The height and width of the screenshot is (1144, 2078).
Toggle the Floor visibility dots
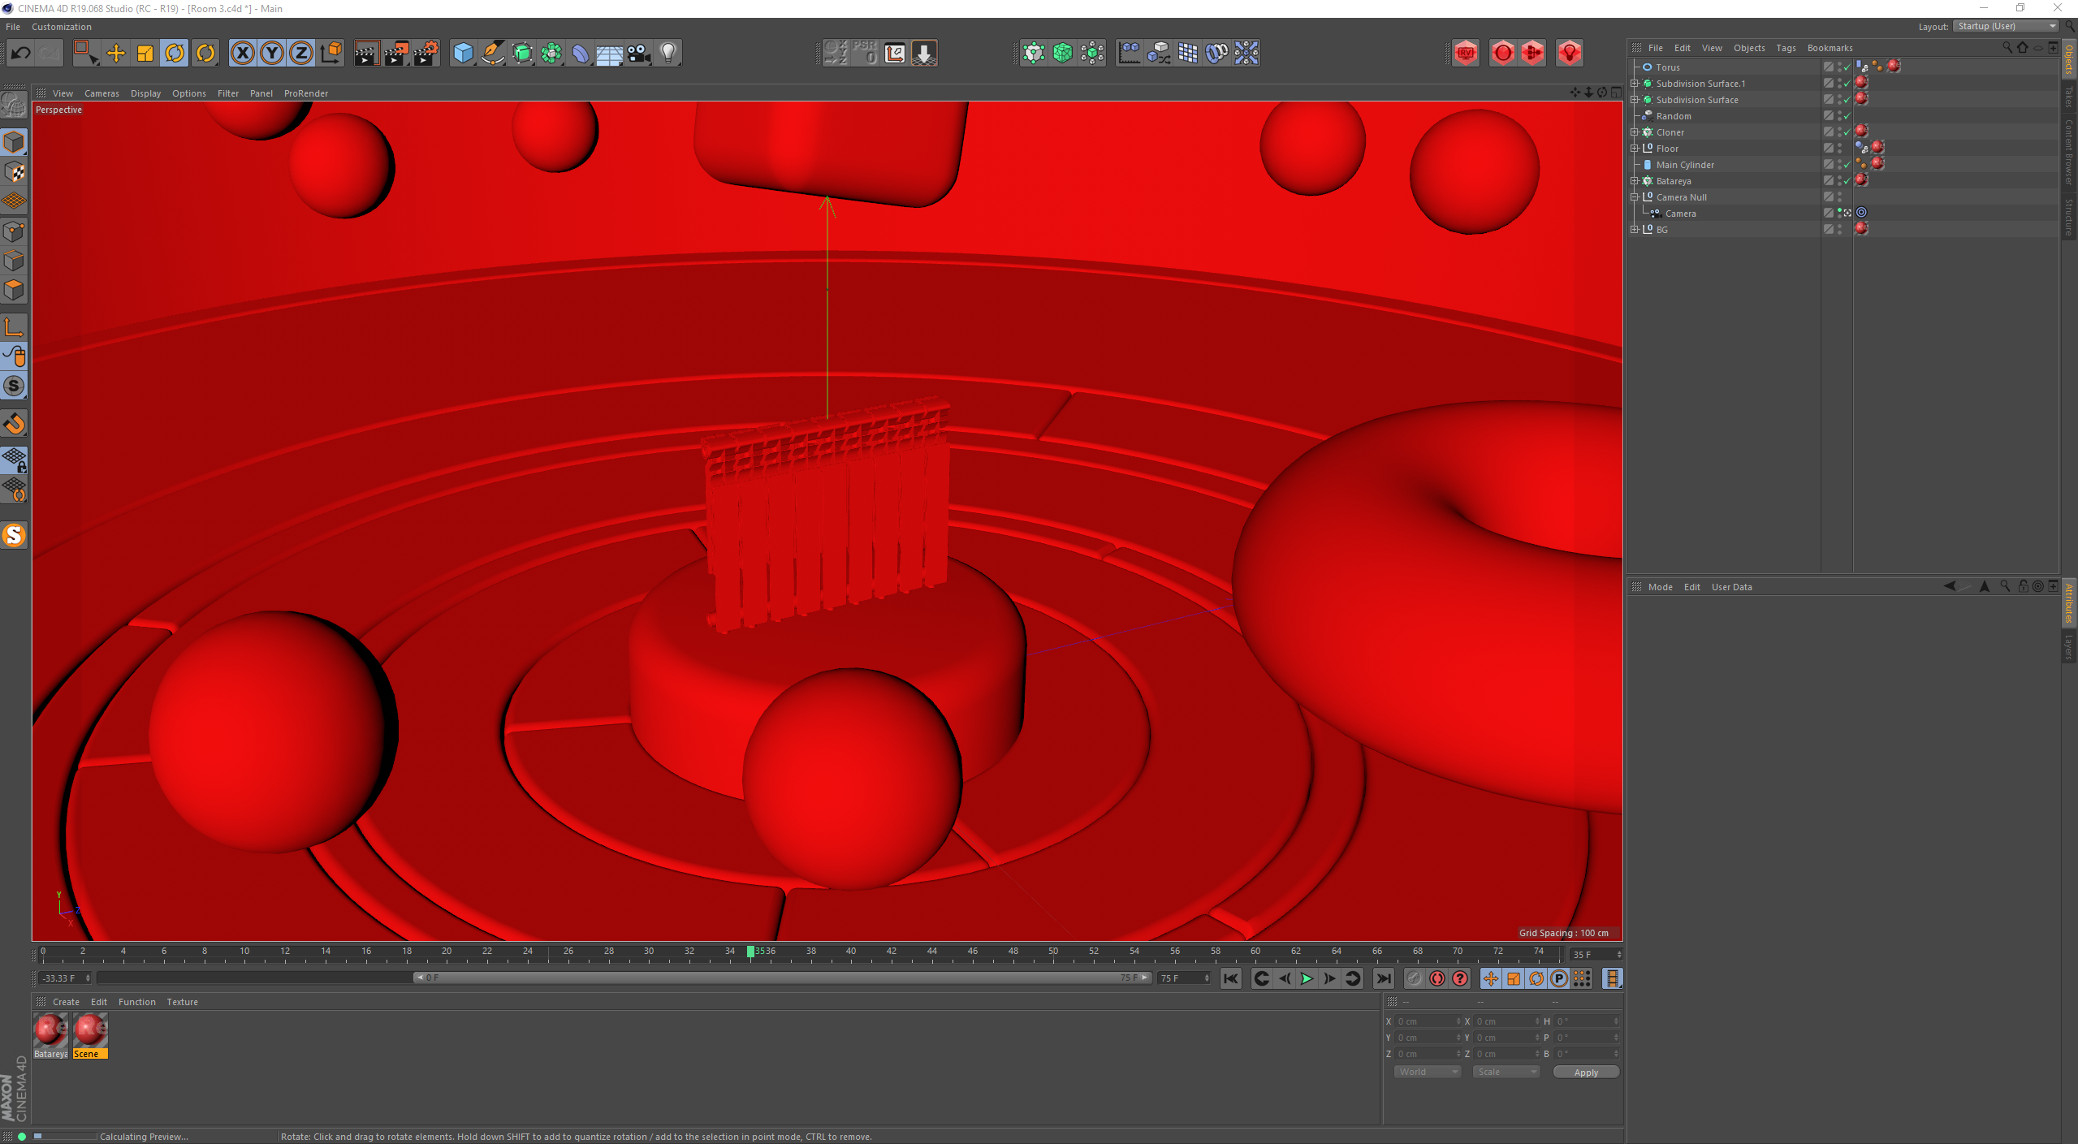[x=1839, y=149]
